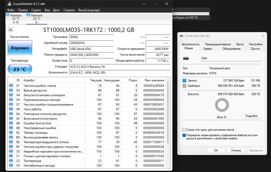Click status orb of attribute C1 row
The image size is (271, 172).
[x=11, y=156]
